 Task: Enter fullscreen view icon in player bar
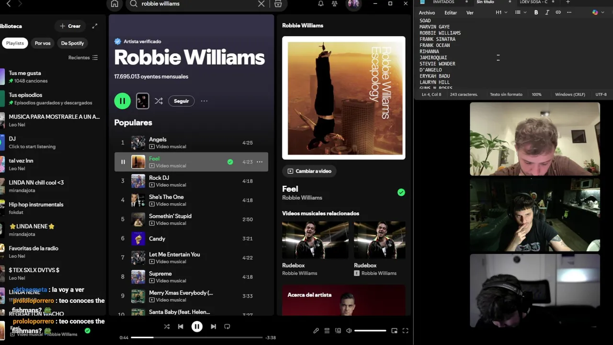tap(405, 331)
